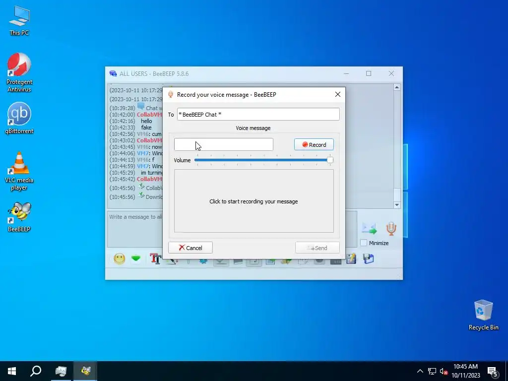The width and height of the screenshot is (508, 381).
Task: Open the smiley emoticon picker
Action: point(119,258)
